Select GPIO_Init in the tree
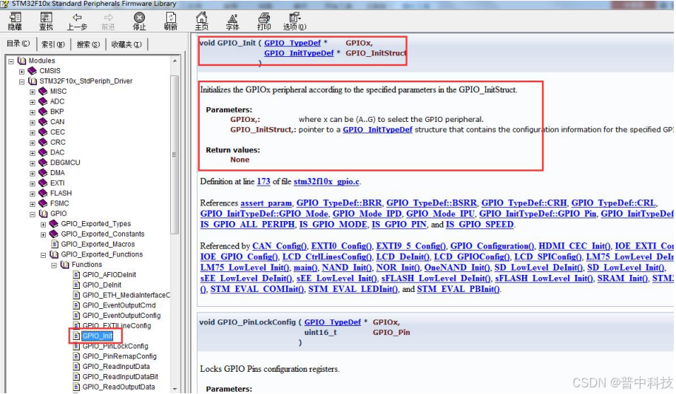The height and width of the screenshot is (394, 676). click(x=98, y=336)
